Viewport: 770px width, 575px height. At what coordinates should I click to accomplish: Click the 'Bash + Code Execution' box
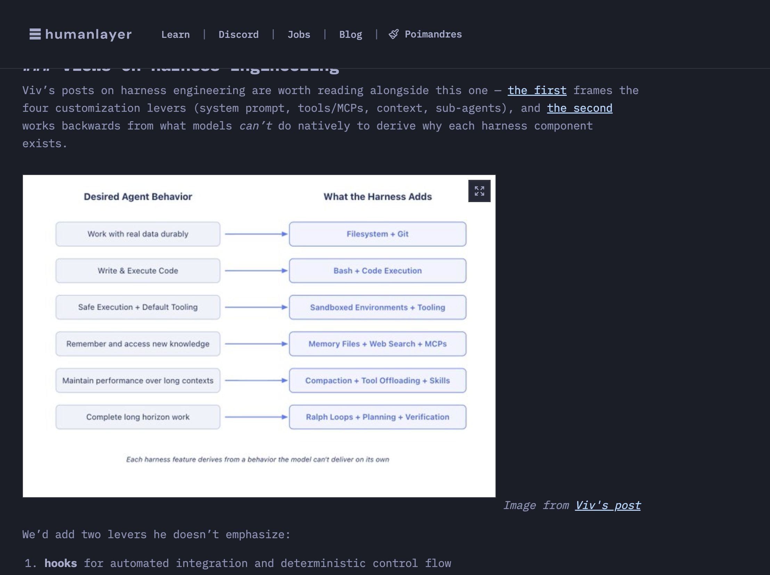point(378,270)
